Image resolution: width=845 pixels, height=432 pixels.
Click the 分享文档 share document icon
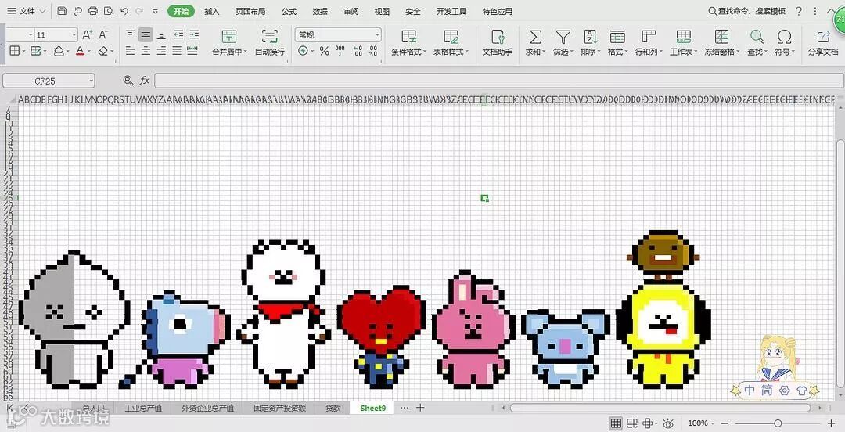(823, 37)
